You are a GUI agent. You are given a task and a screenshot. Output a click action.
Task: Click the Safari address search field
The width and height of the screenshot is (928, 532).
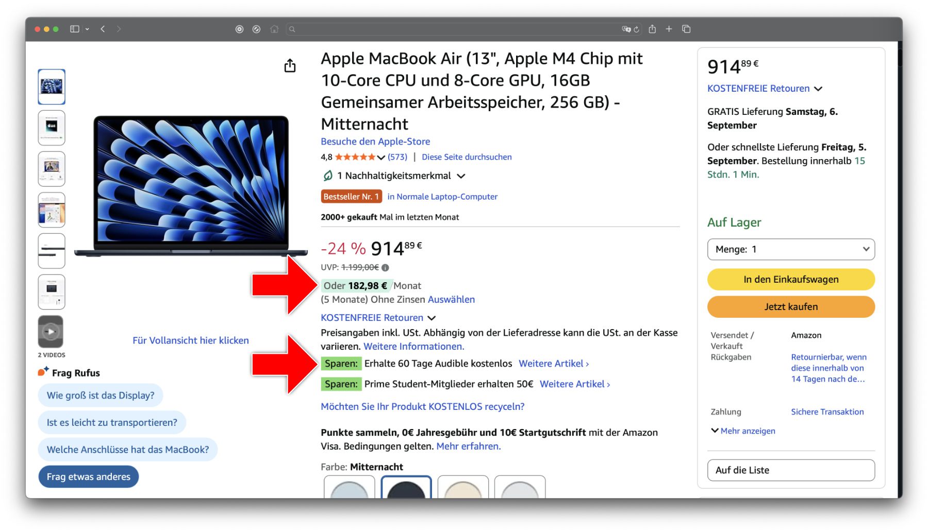point(454,29)
